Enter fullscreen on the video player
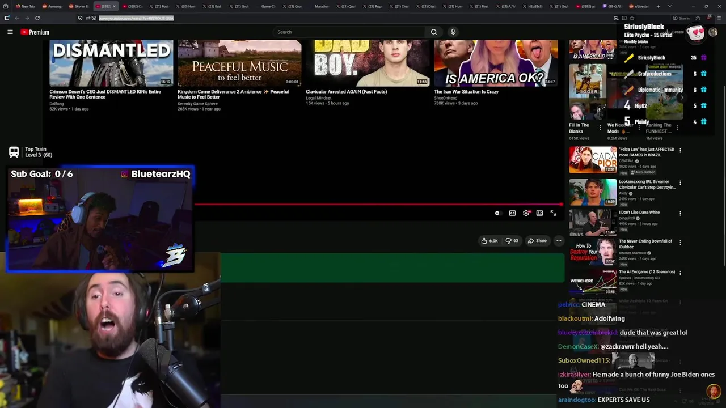The width and height of the screenshot is (726, 408). coord(553,213)
